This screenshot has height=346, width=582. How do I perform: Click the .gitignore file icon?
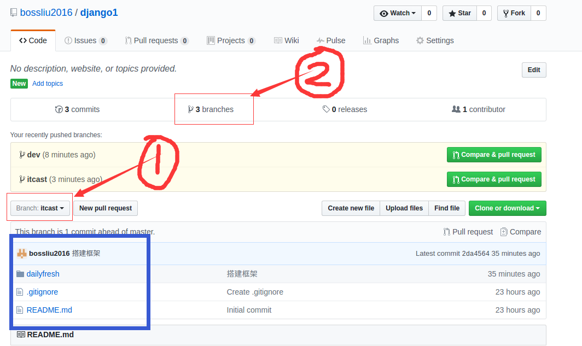pos(20,292)
